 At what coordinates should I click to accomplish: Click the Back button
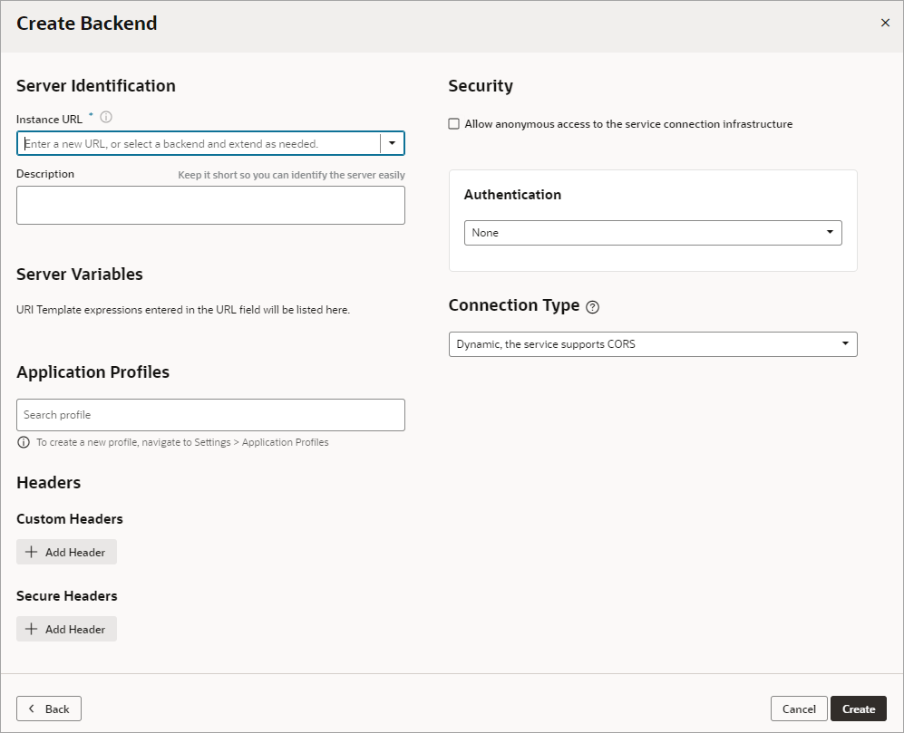[x=48, y=709]
